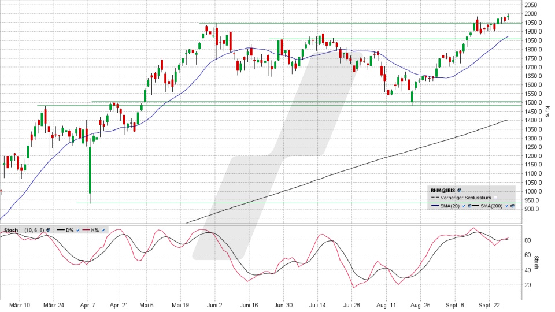This screenshot has height=312, width=555.
Task: Hide the K% stochastic line checkbox
Action: point(103,230)
